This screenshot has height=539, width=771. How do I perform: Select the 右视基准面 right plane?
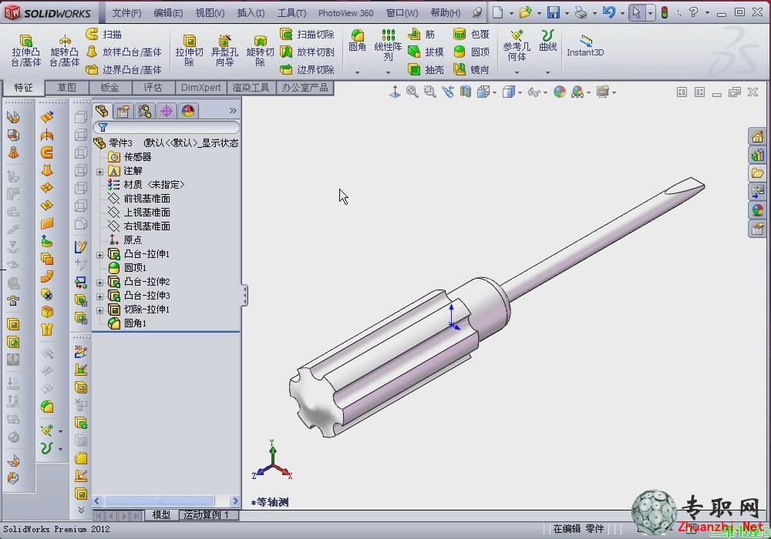pyautogui.click(x=139, y=226)
